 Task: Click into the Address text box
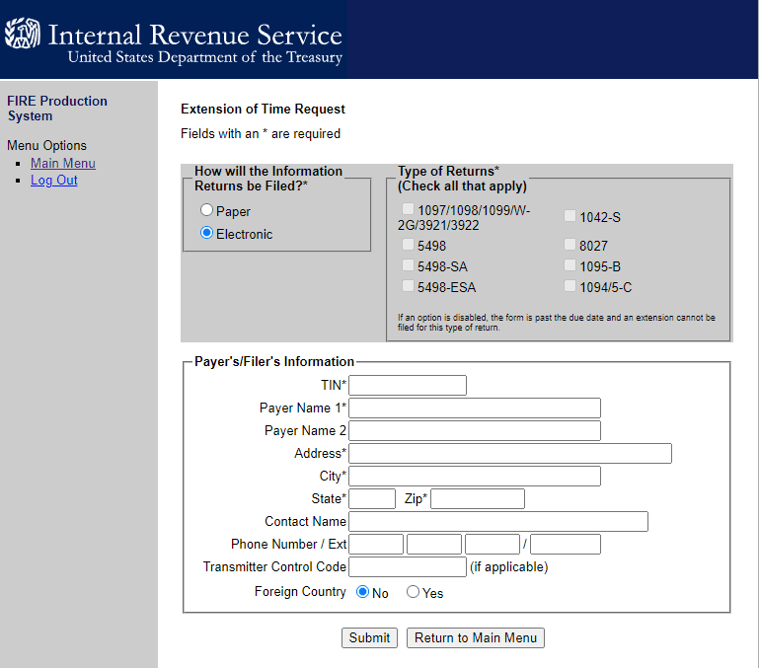pyautogui.click(x=510, y=453)
